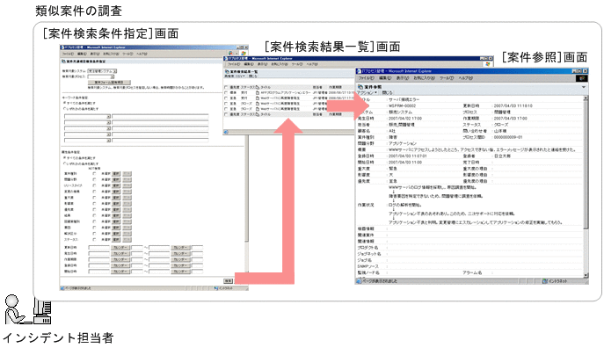Select first すべての条件を満たす radio under keyword conditions
The height and width of the screenshot is (348, 604).
pyautogui.click(x=64, y=103)
